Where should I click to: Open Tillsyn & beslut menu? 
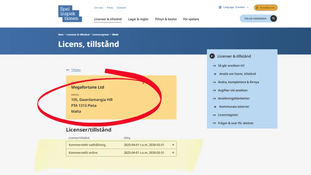[166, 19]
